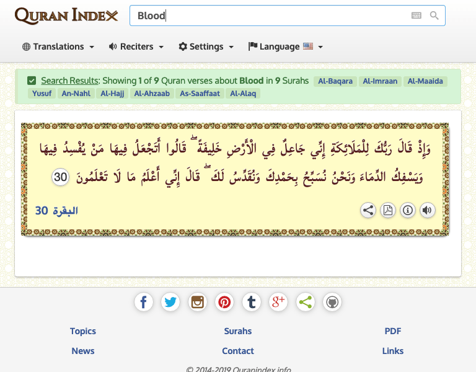Open the Twitter social icon

170,302
